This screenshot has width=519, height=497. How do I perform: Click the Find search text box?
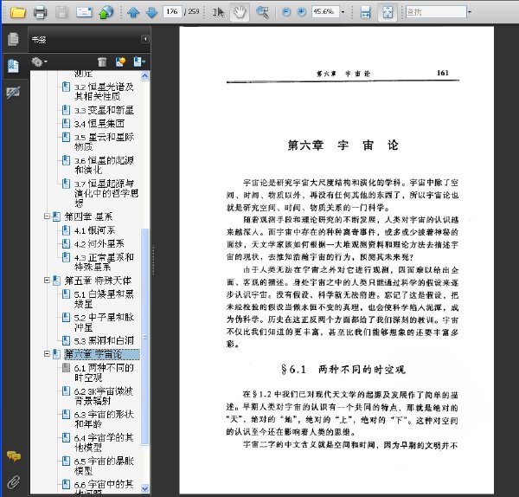click(x=436, y=12)
